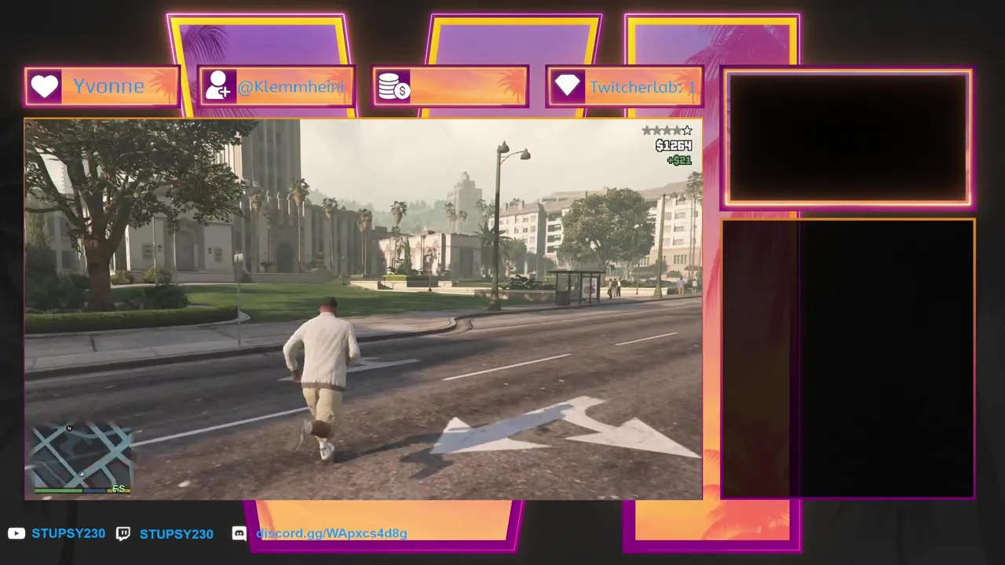The height and width of the screenshot is (565, 1005).
Task: Open the discord.gg/WApxcs4d8g invite link
Action: point(331,534)
